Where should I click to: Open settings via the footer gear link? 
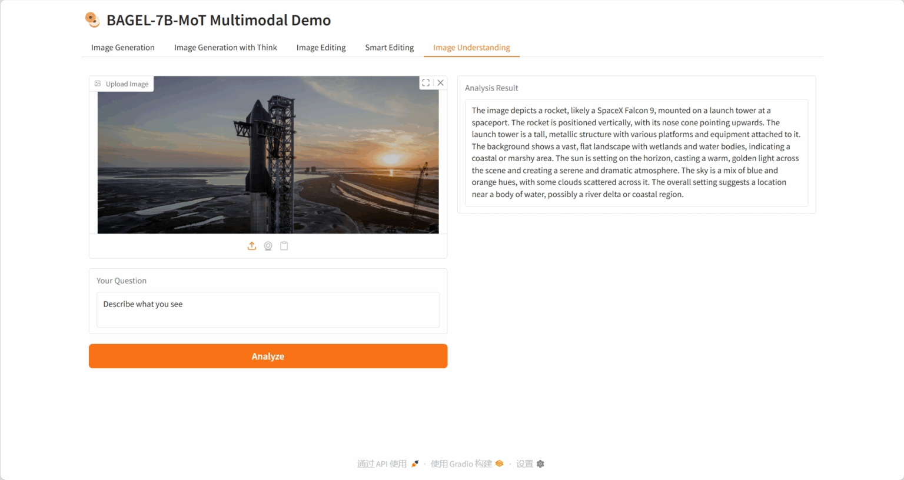pos(530,464)
